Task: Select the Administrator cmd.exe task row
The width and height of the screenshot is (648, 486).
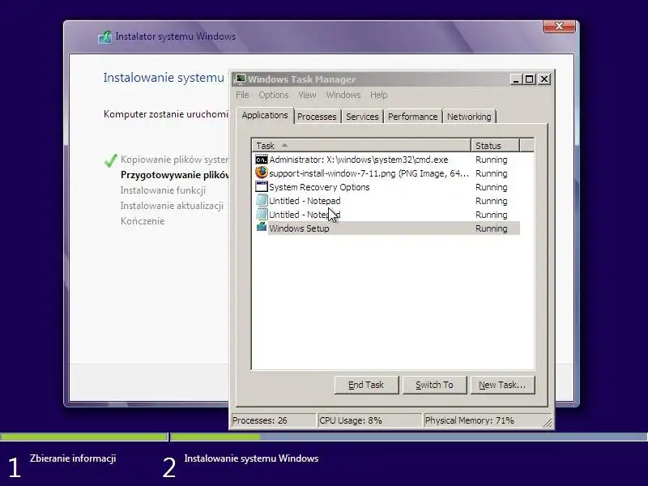Action: coord(387,160)
